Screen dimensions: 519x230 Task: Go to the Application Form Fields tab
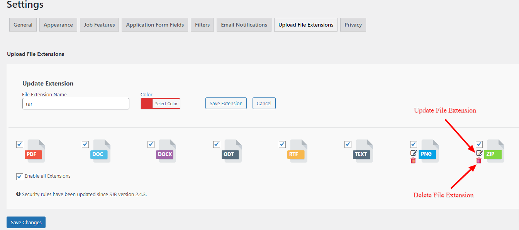click(x=155, y=25)
